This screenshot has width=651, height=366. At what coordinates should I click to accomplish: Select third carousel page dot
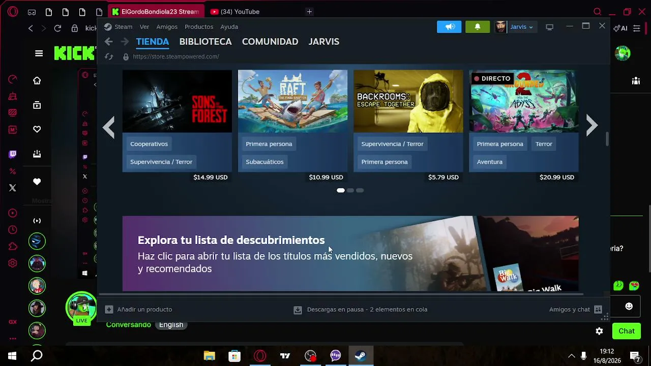coord(360,190)
